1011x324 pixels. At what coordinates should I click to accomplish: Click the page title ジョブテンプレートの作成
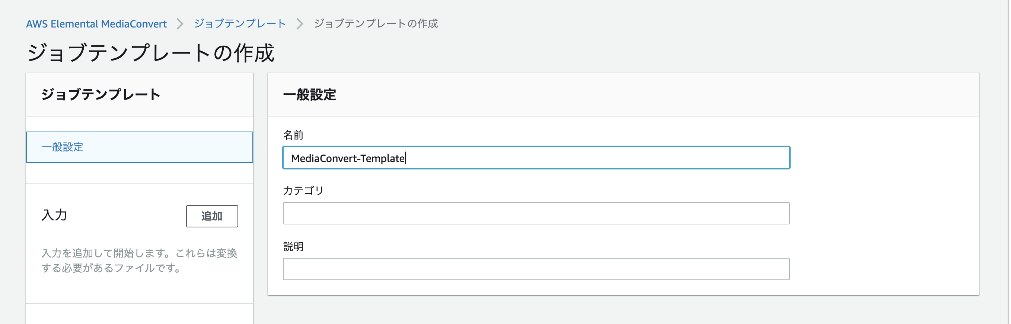coord(151,52)
